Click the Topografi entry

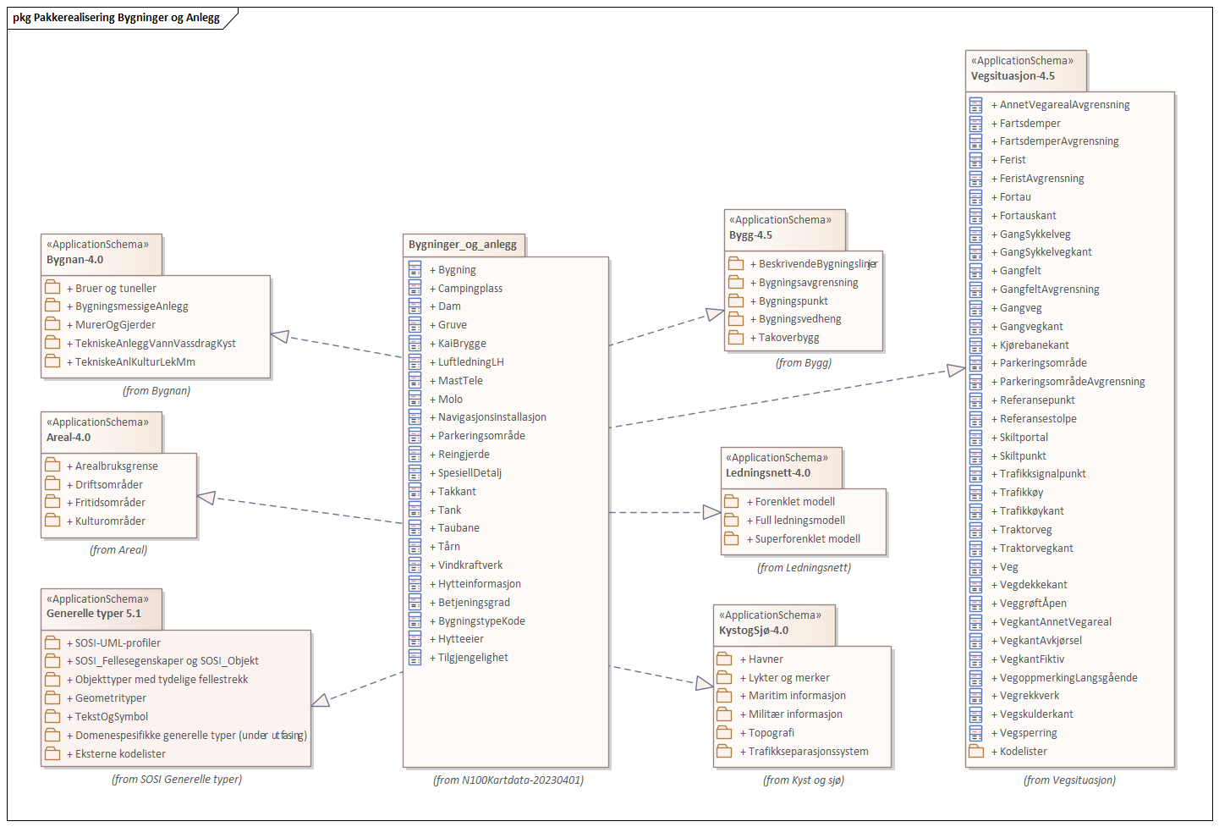click(767, 732)
